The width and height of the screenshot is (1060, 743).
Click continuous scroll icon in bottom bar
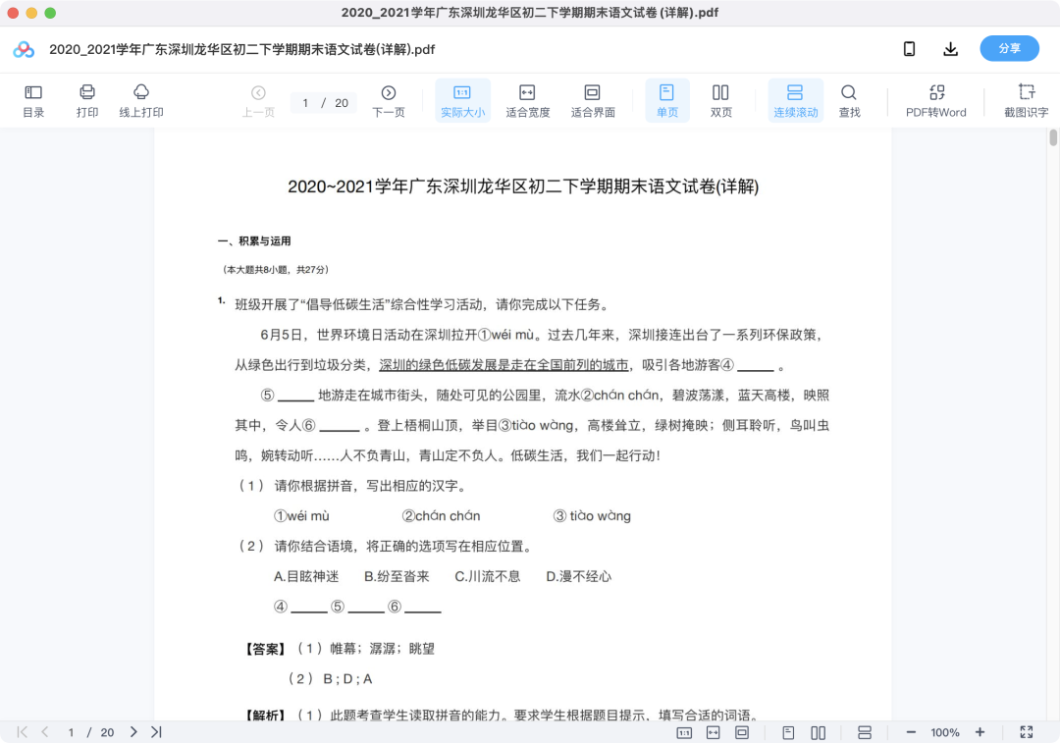[x=865, y=732]
